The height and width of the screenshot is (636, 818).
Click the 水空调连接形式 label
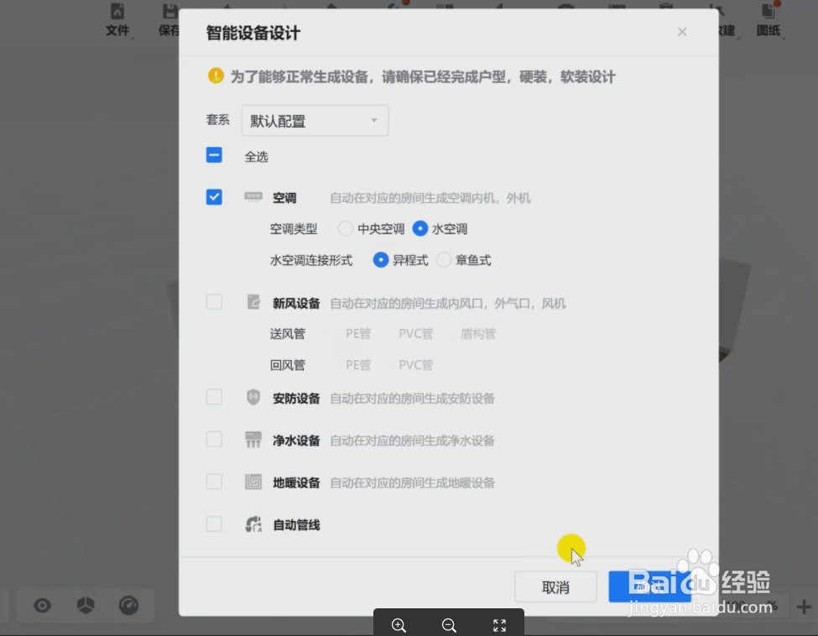[x=311, y=260]
